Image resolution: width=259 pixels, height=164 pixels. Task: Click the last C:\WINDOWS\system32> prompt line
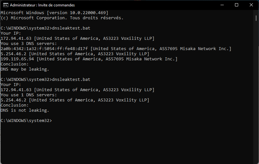[26, 121]
